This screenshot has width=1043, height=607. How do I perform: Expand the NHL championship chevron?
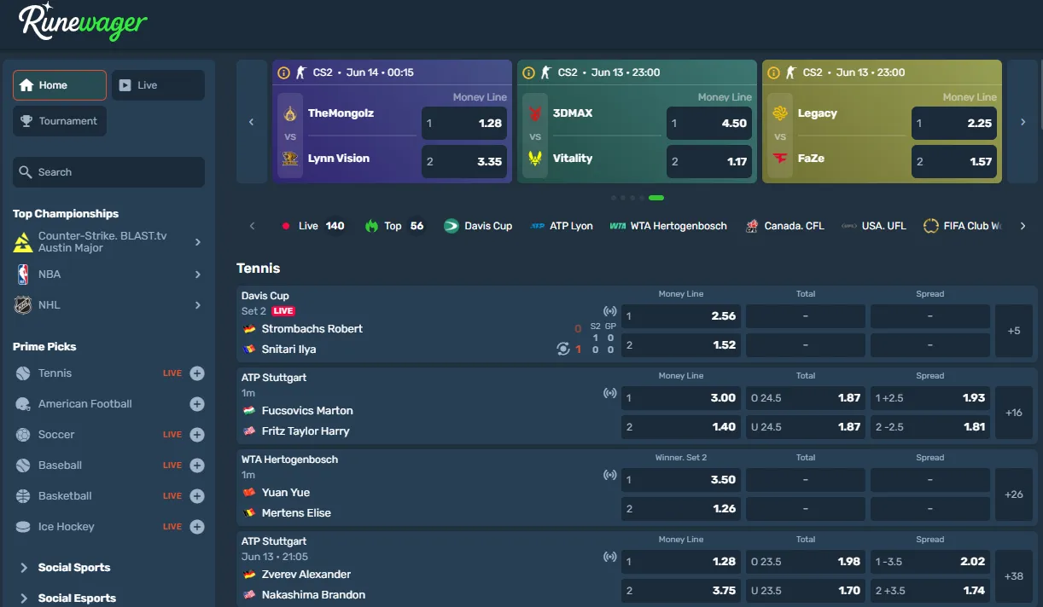(x=197, y=305)
